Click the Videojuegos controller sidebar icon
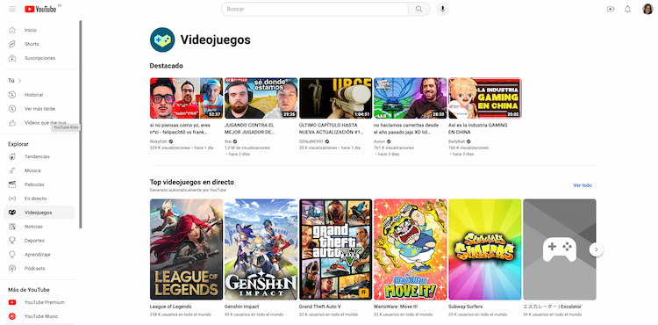The width and height of the screenshot is (658, 325). click(12, 213)
